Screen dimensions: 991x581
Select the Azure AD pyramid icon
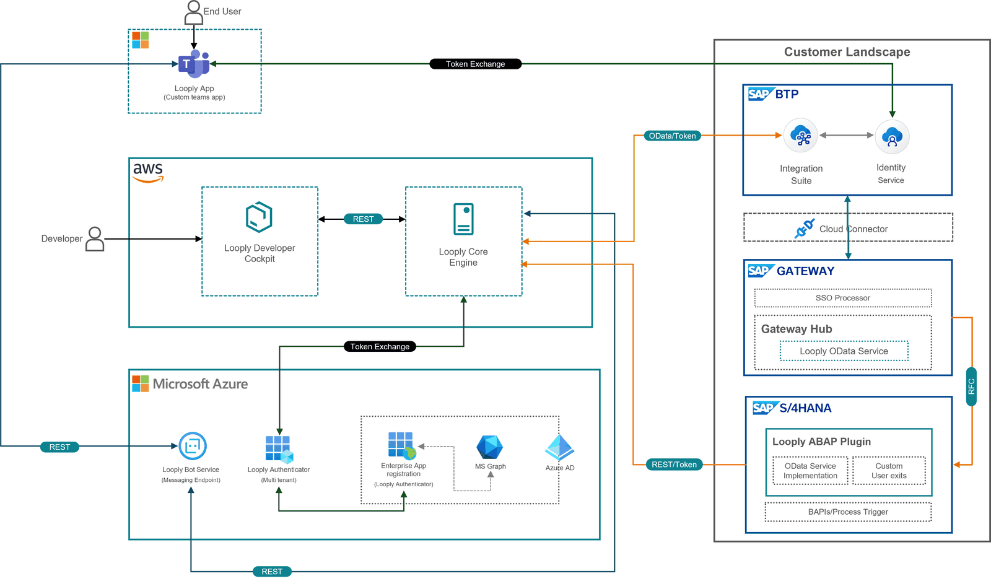tap(560, 448)
